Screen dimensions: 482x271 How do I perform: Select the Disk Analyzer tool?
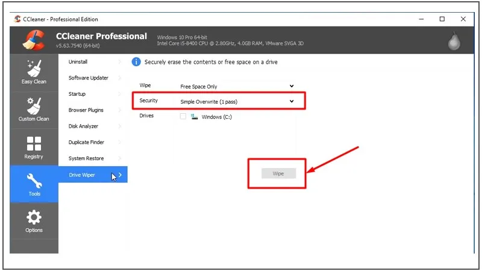(83, 126)
